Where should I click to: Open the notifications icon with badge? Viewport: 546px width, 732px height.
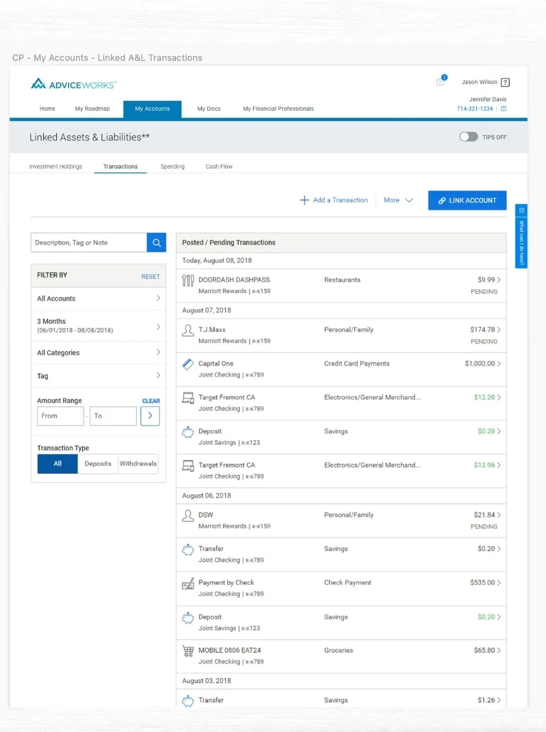[x=441, y=81]
